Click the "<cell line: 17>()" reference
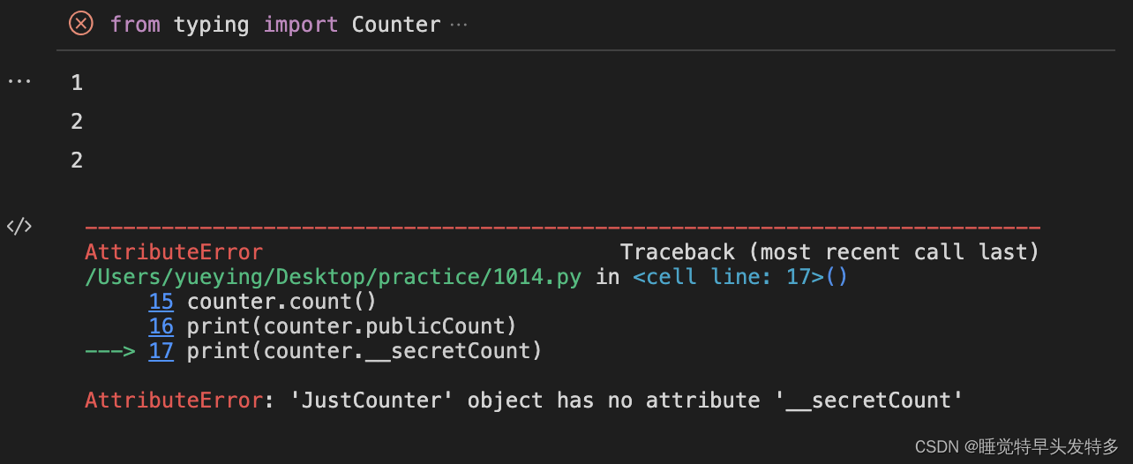 [739, 277]
